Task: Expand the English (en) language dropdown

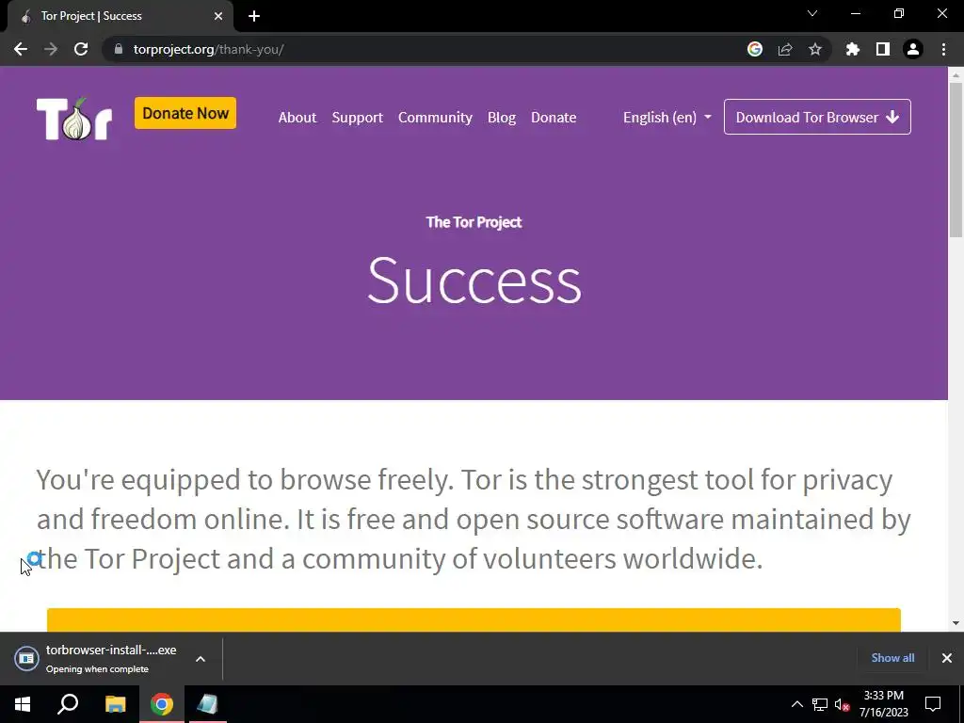Action: point(667,118)
